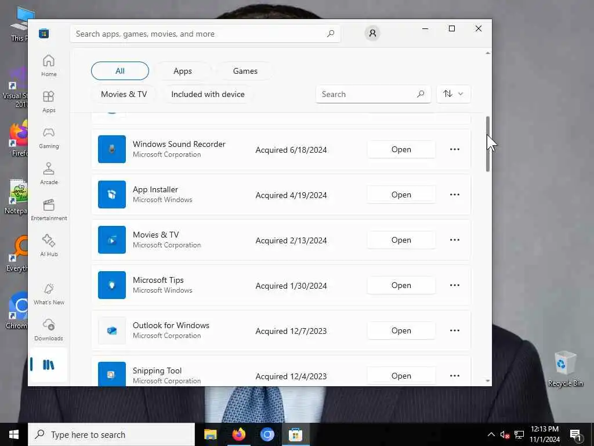Click the Movies & TV app icon
The height and width of the screenshot is (446, 594).
[112, 240]
